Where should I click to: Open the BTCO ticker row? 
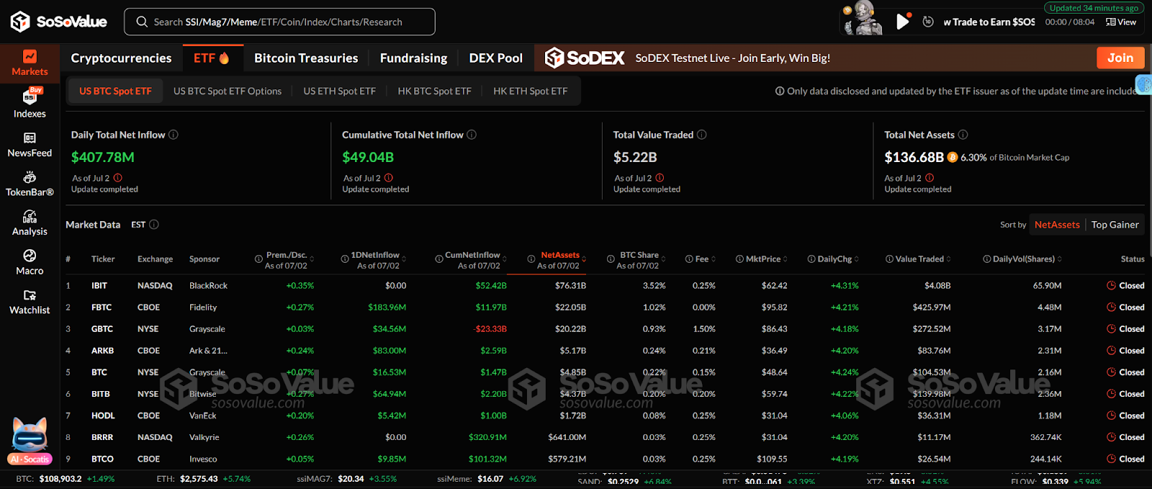coord(605,459)
